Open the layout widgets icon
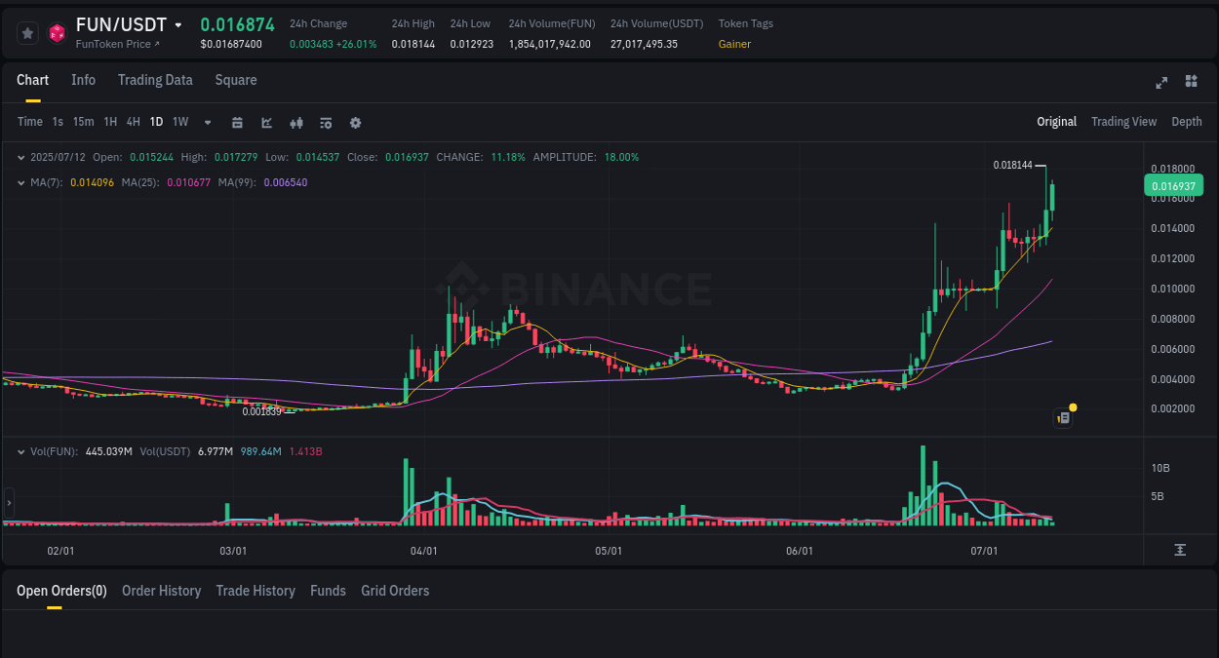Viewport: 1219px width, 658px height. click(x=1191, y=83)
